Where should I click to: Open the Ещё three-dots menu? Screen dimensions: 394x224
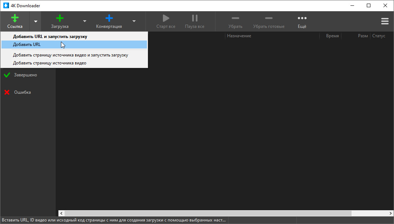point(302,18)
